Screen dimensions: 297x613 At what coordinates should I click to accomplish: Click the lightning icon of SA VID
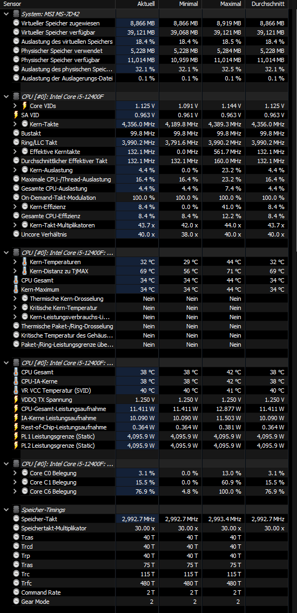[16, 115]
